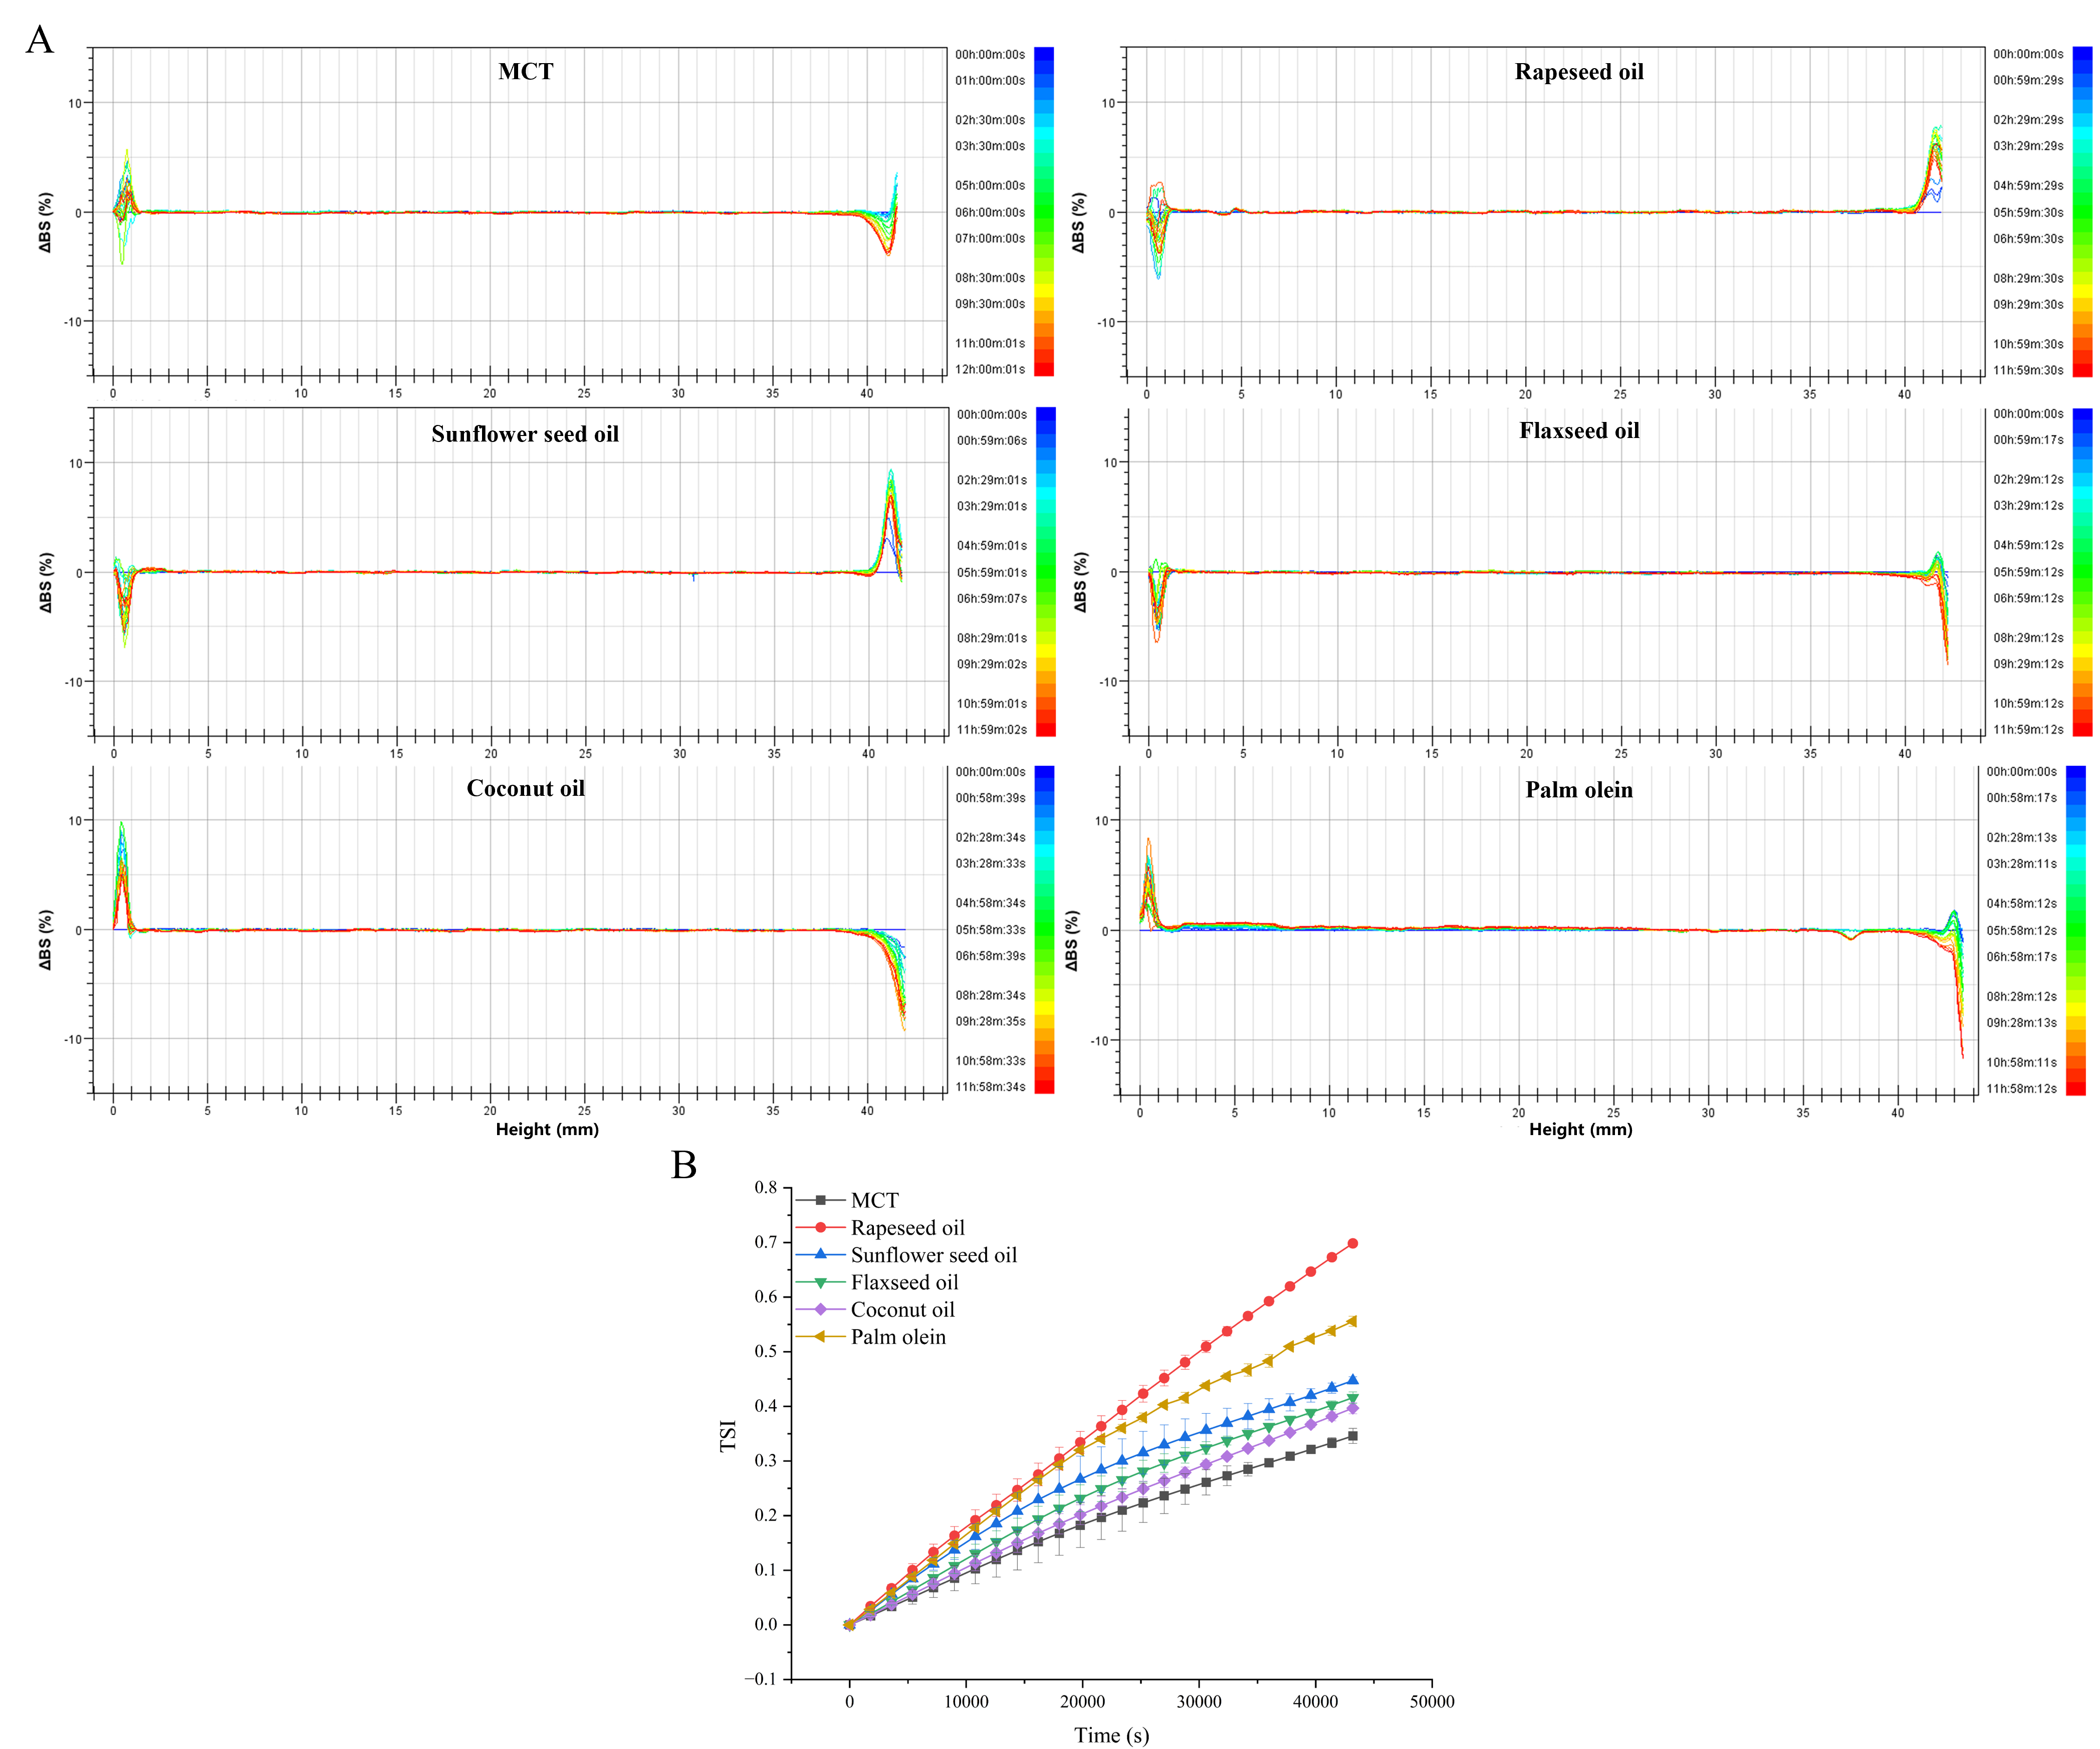This screenshot has height=1749, width=2100.
Task: Click the Palm olein legend text
Action: click(898, 1337)
